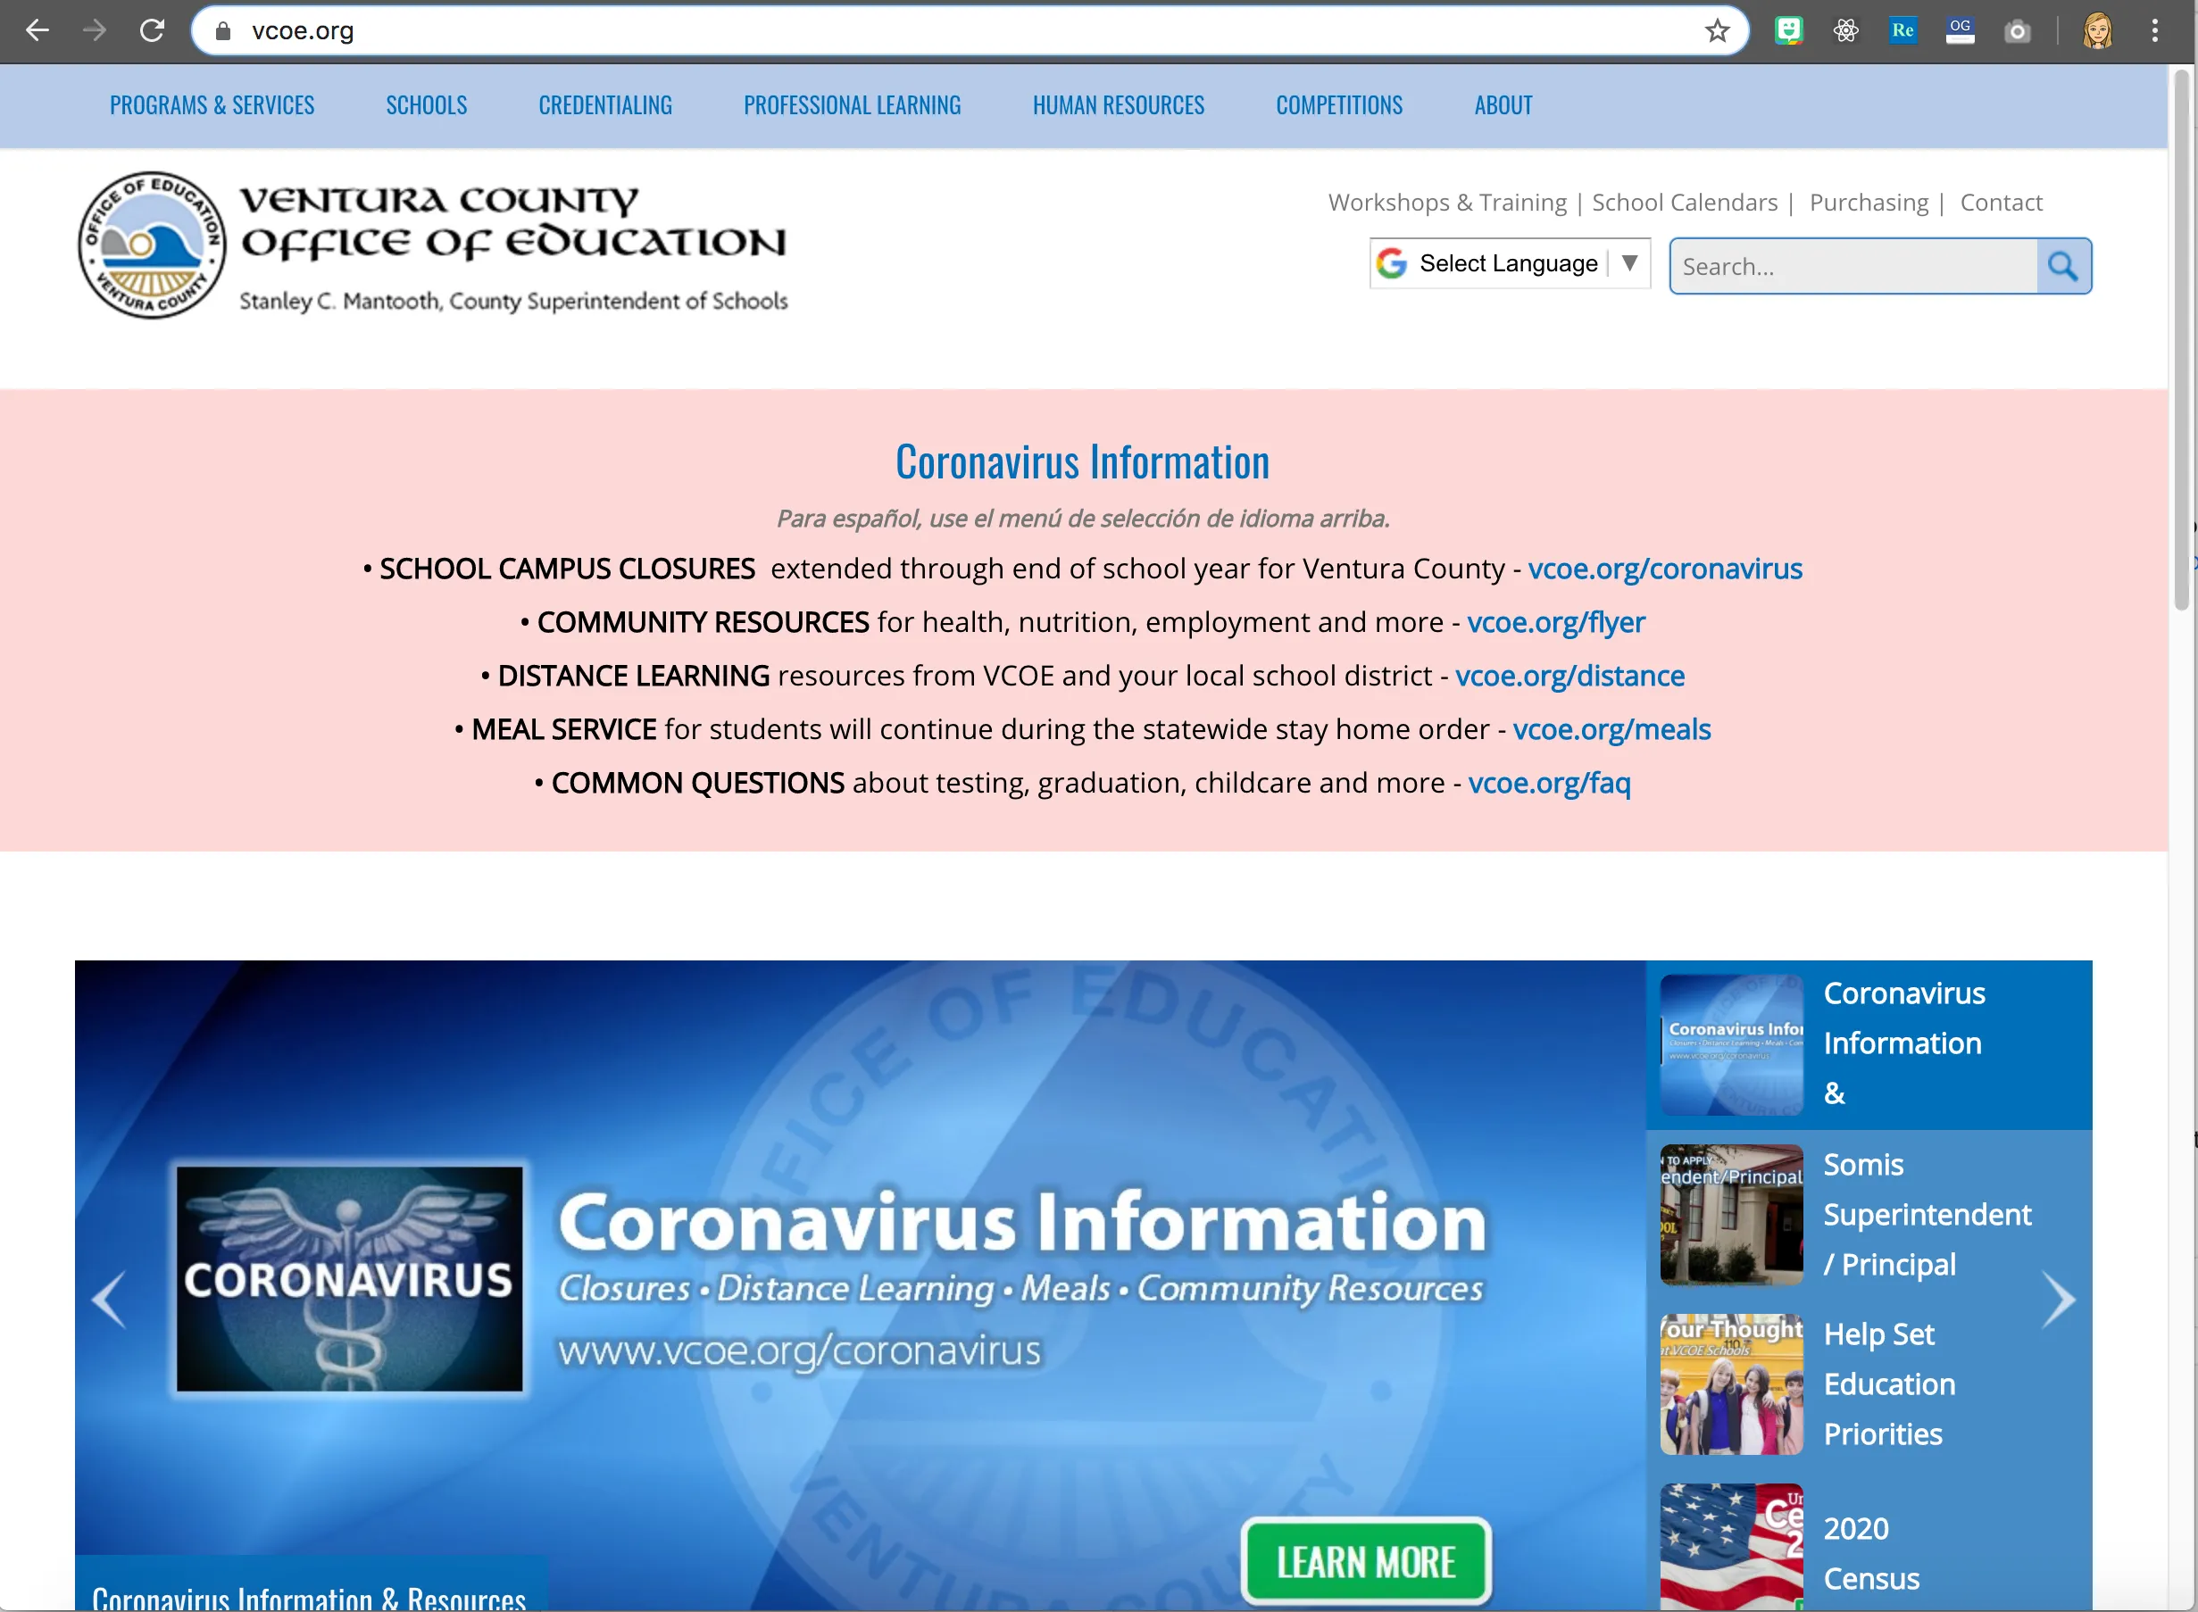
Task: Advance the slideshow with the right arrow
Action: tap(2060, 1298)
